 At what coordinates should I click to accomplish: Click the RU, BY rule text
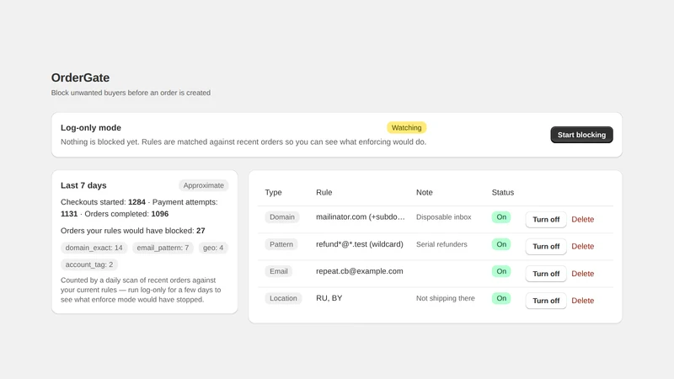click(x=329, y=298)
